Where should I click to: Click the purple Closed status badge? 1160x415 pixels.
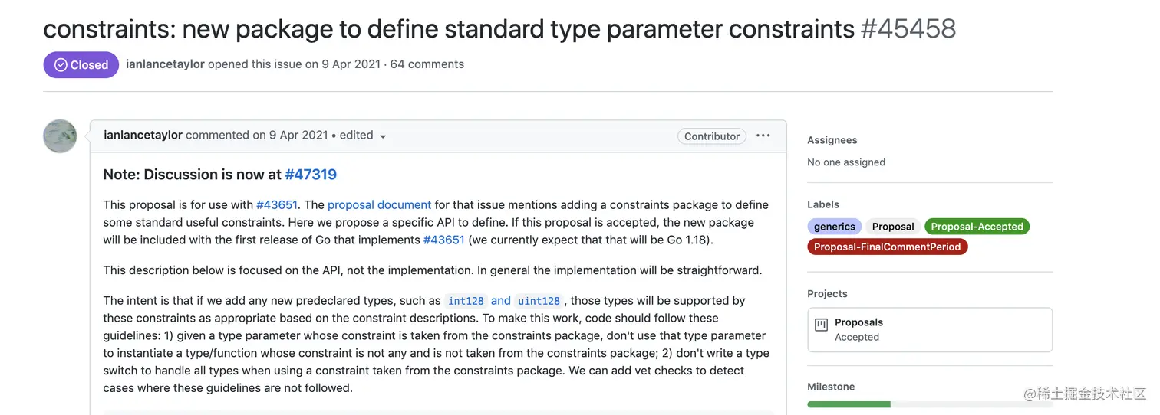81,64
